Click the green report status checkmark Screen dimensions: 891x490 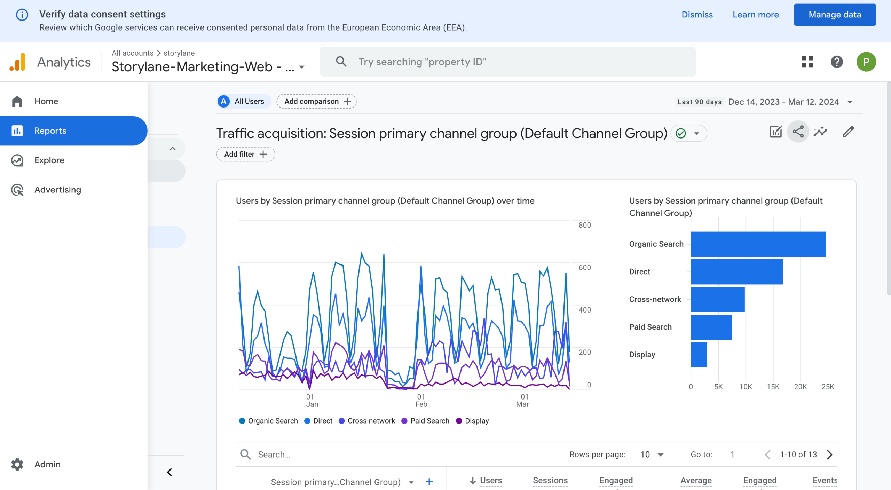[681, 134]
